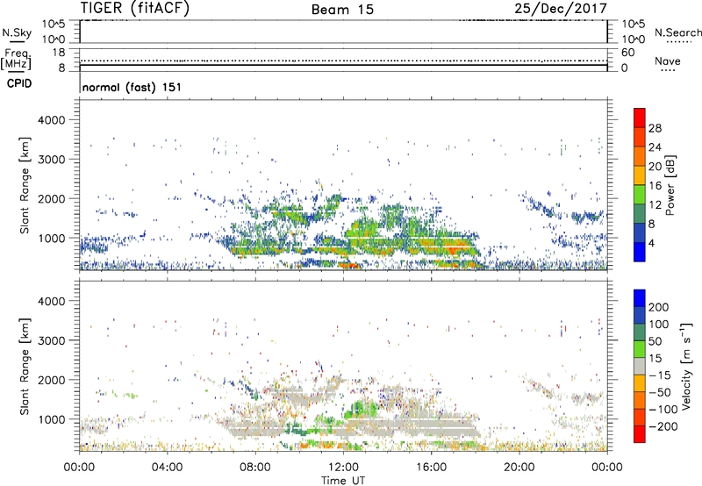Click the 28 tick label on power colorbar
The width and height of the screenshot is (702, 486).
point(655,128)
